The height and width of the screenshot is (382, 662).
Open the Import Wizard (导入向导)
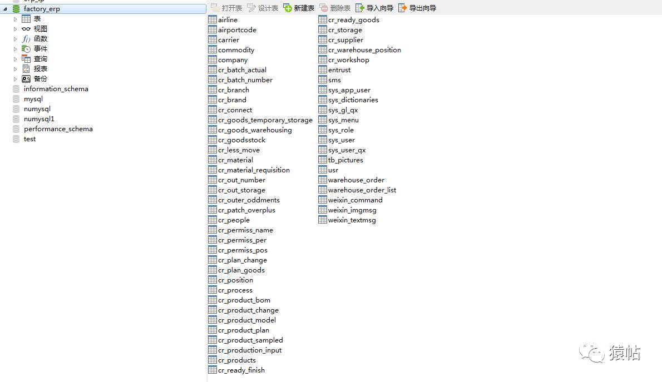[x=374, y=8]
